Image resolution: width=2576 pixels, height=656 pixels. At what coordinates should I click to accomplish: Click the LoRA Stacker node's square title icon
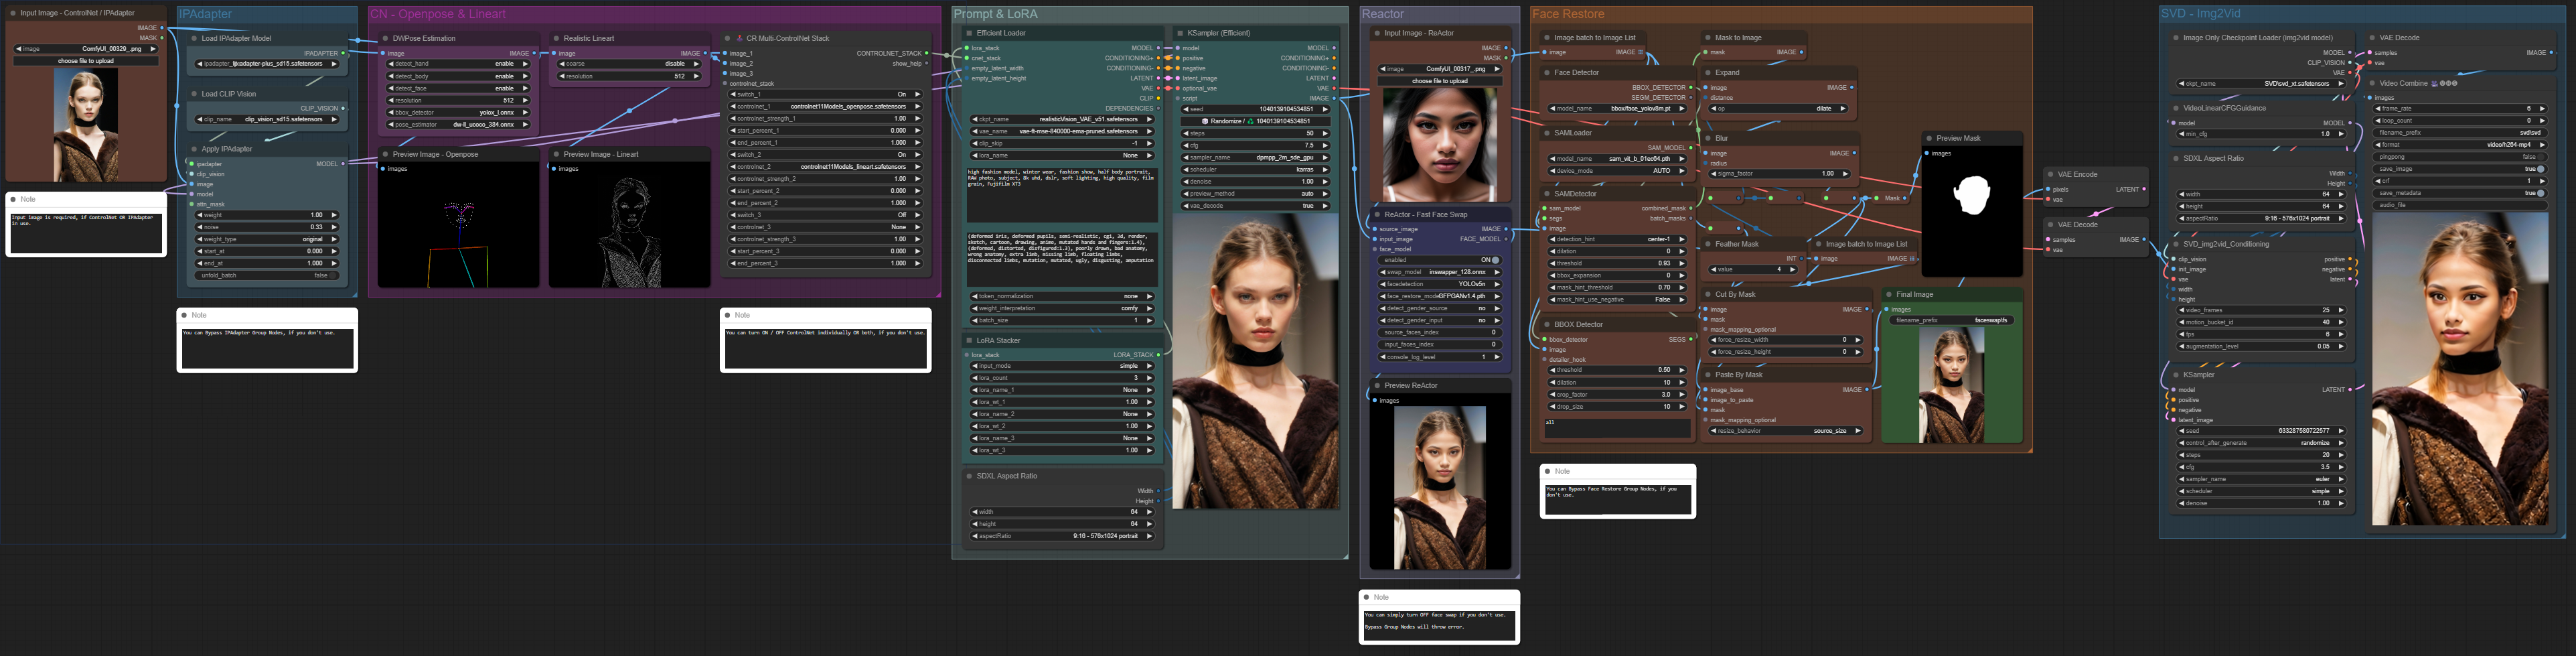tap(969, 341)
